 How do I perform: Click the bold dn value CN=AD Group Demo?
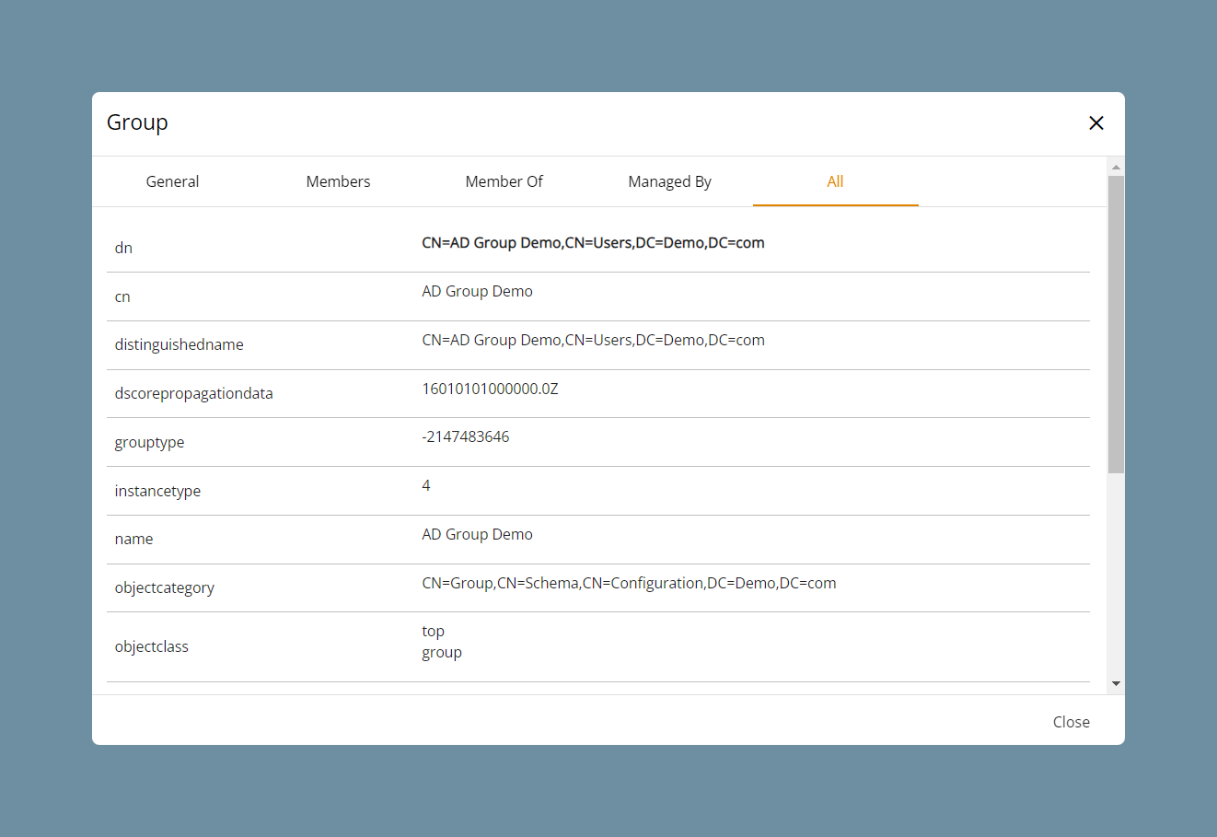click(593, 243)
